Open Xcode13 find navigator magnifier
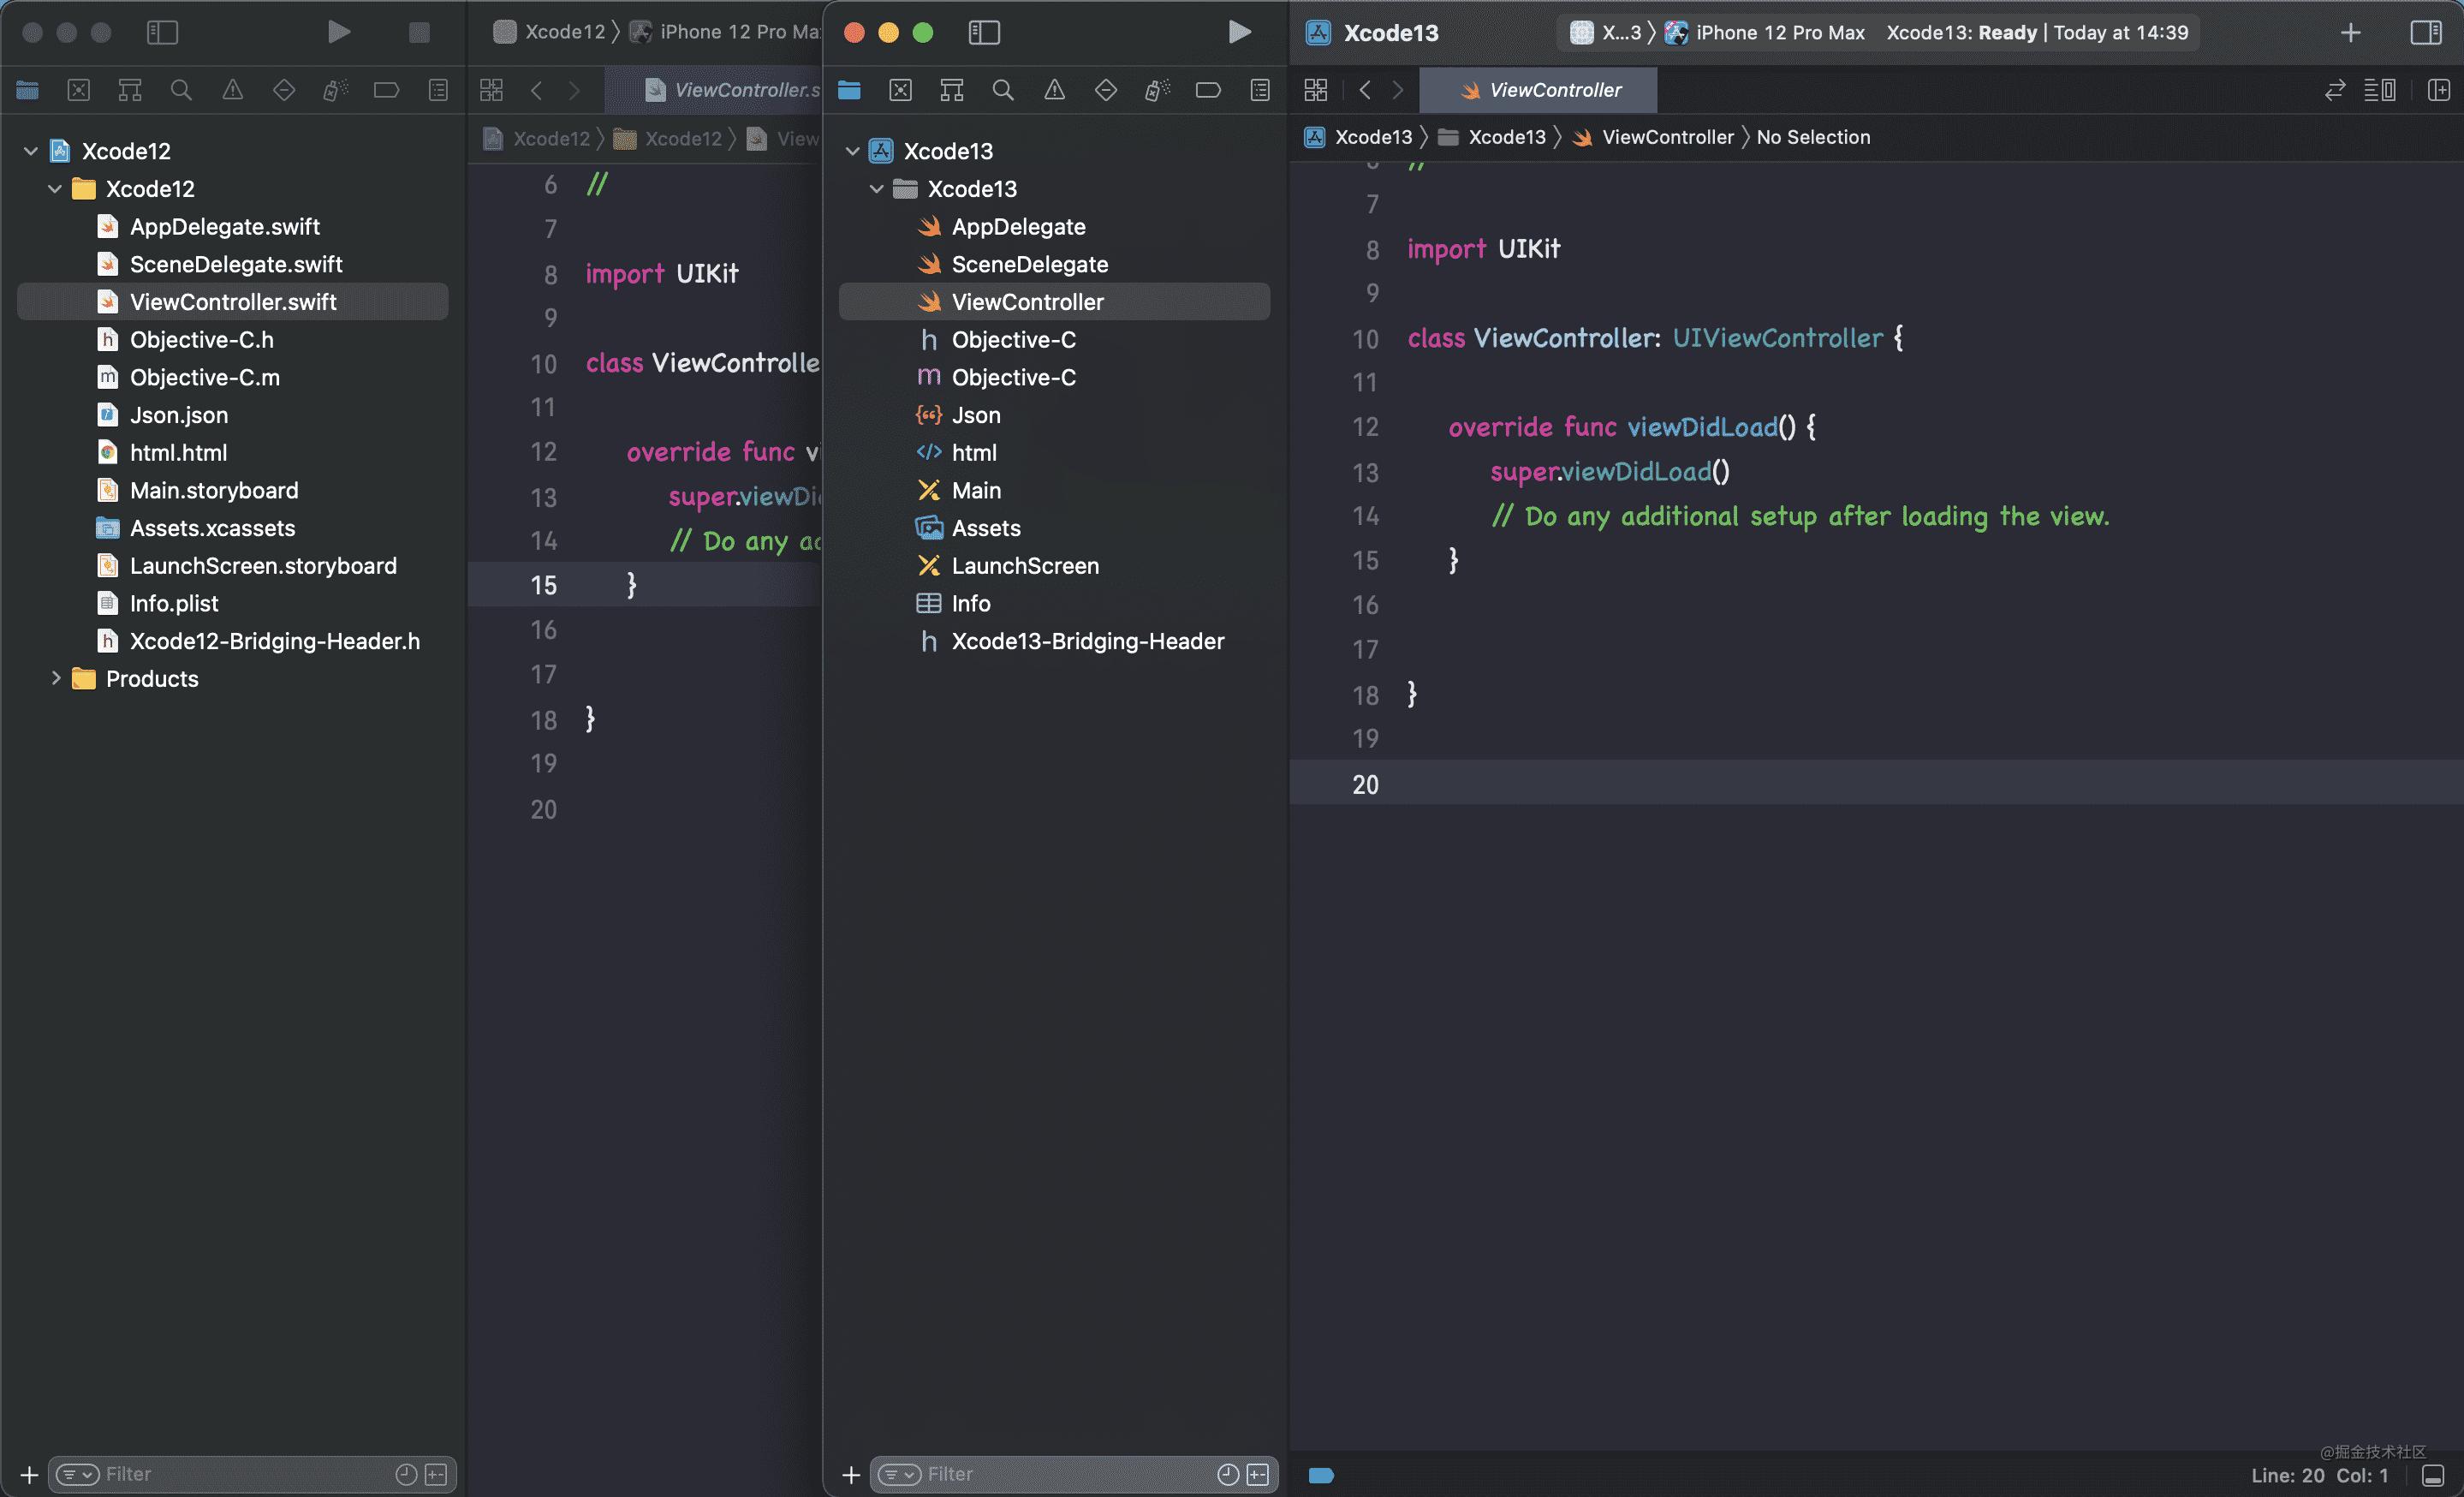This screenshot has height=1497, width=2464. coord(1003,90)
